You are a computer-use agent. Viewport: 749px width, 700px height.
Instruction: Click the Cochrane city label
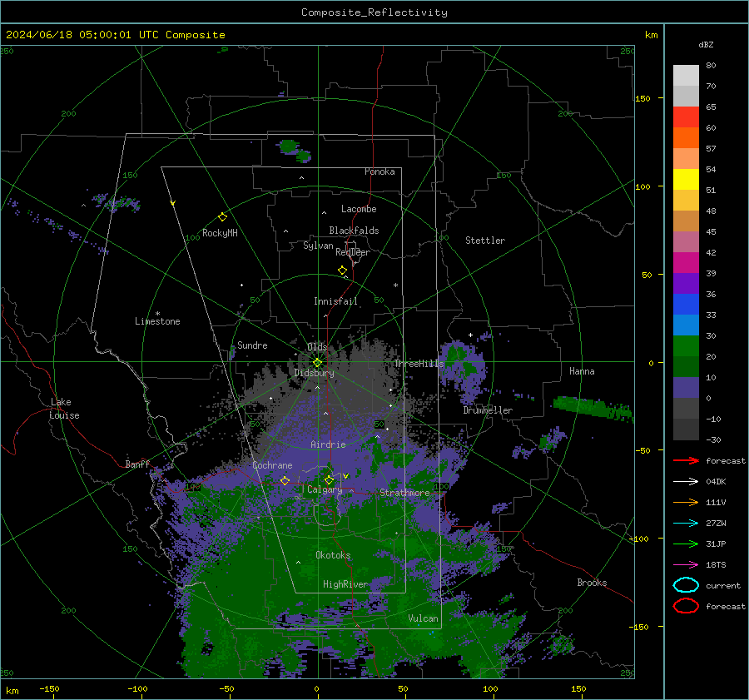[x=272, y=465]
